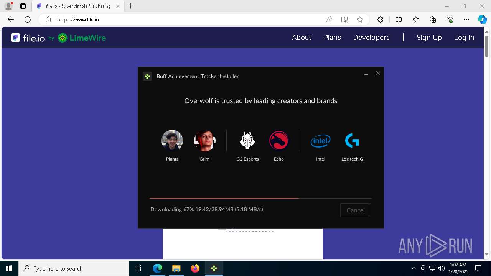Click the 'Downloading 67%' status text
Image resolution: width=491 pixels, height=276 pixels.
point(207,209)
